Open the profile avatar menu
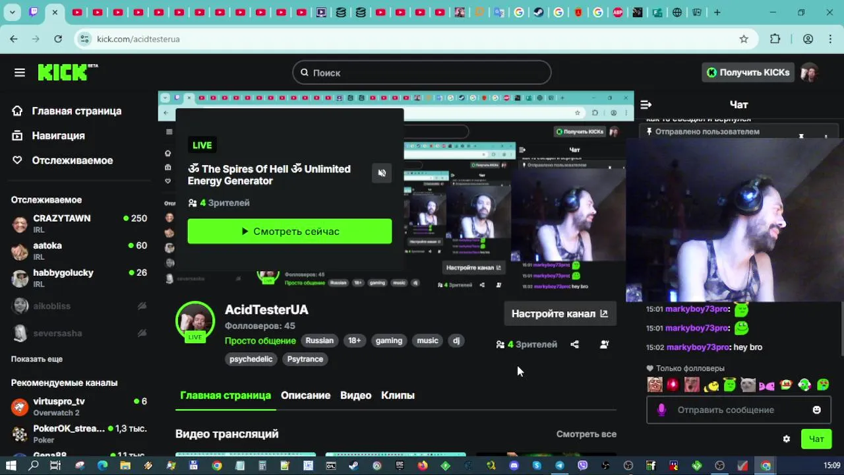 (809, 73)
